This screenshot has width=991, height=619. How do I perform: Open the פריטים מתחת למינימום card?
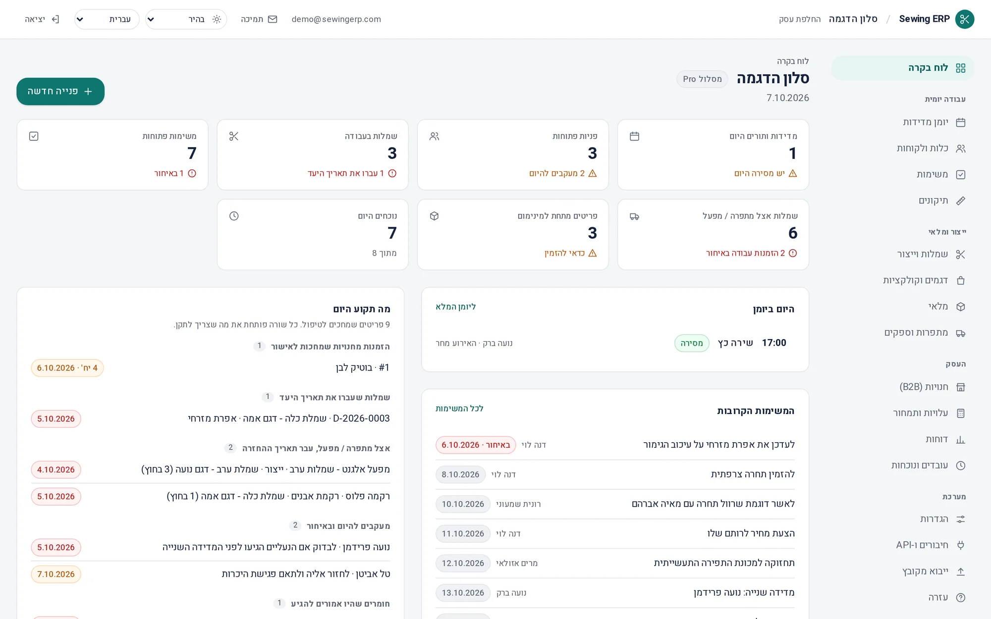513,235
